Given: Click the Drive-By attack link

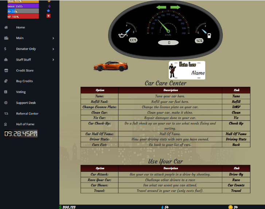Looking at the screenshot, I should tap(236, 174).
